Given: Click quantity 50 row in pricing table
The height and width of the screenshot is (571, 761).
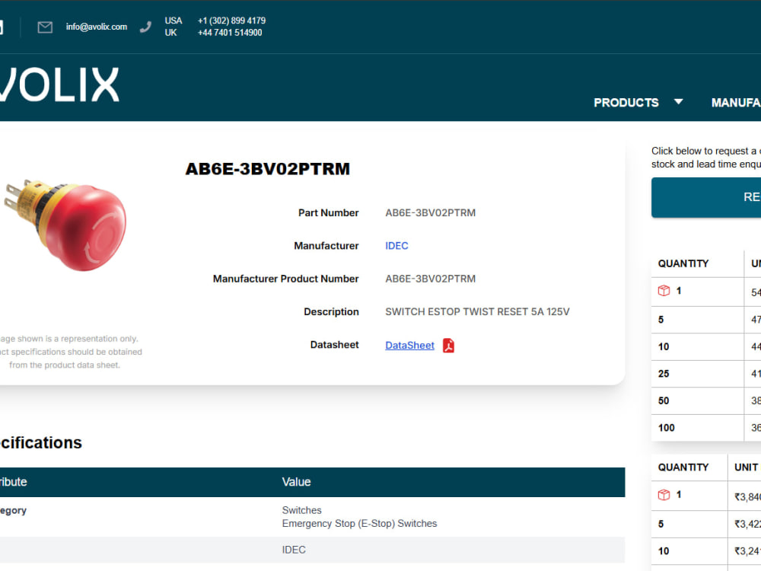Looking at the screenshot, I should [706, 400].
